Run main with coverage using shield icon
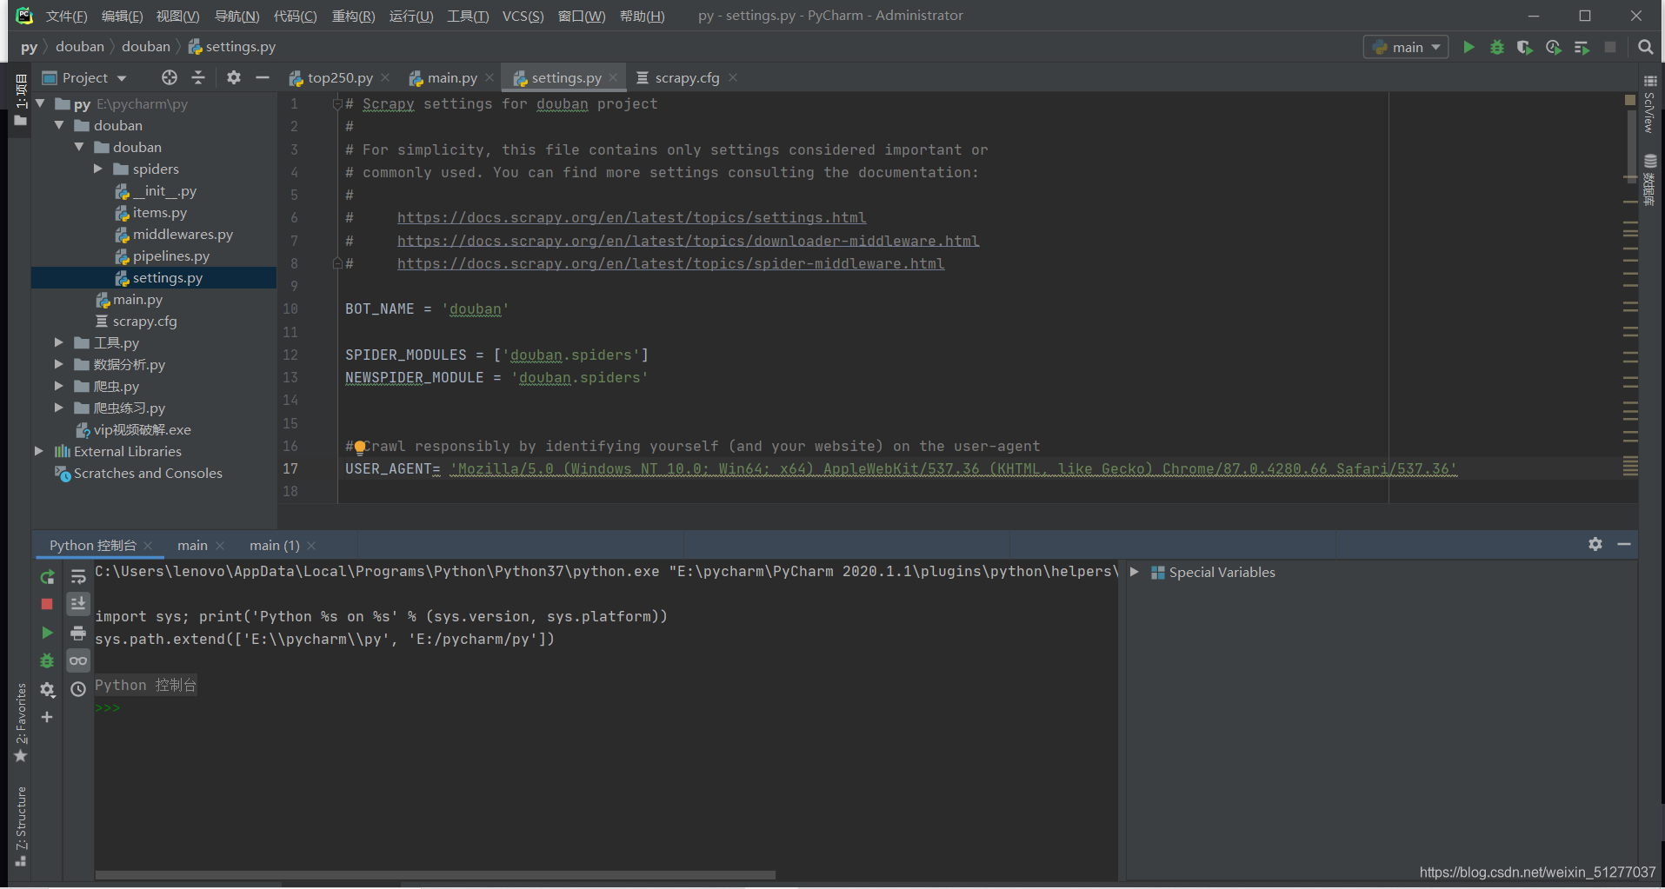This screenshot has height=889, width=1665. [x=1525, y=47]
